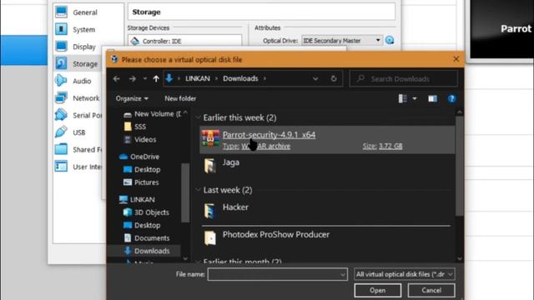The height and width of the screenshot is (300, 534).
Task: Go forward in file dialog
Action: point(132,79)
